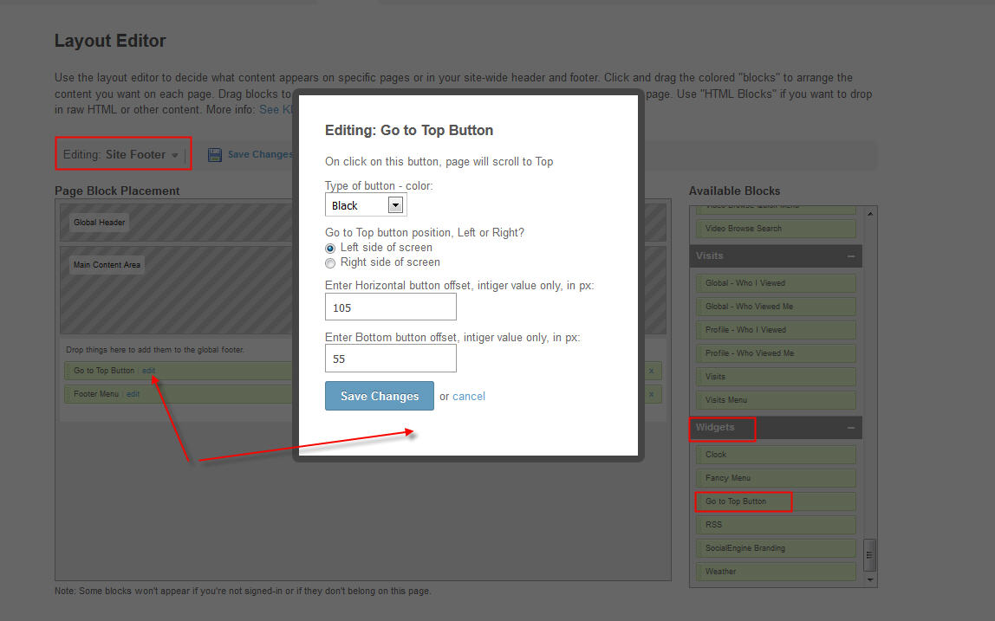Click the Save Changes floppy disk icon

215,155
